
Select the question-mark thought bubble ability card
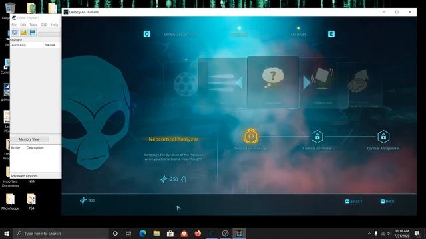click(273, 82)
